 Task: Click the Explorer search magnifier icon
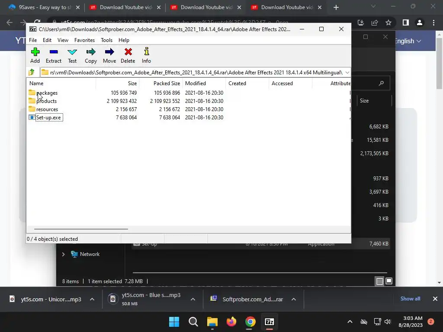tap(382, 83)
